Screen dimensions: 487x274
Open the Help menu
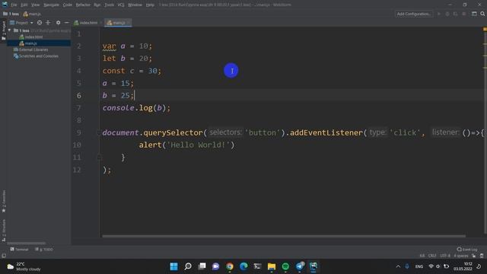click(150, 5)
